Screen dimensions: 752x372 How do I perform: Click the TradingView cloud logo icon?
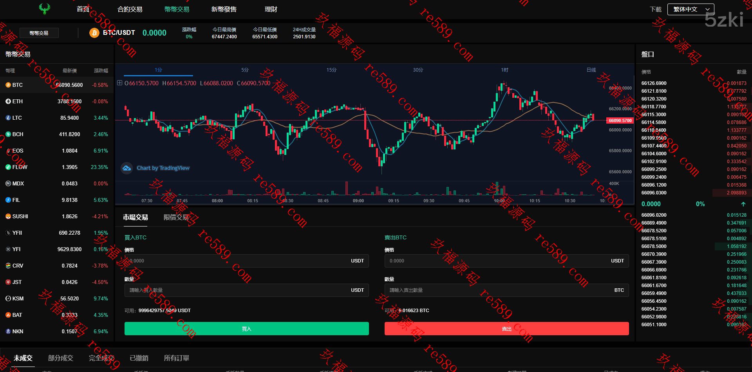click(127, 168)
